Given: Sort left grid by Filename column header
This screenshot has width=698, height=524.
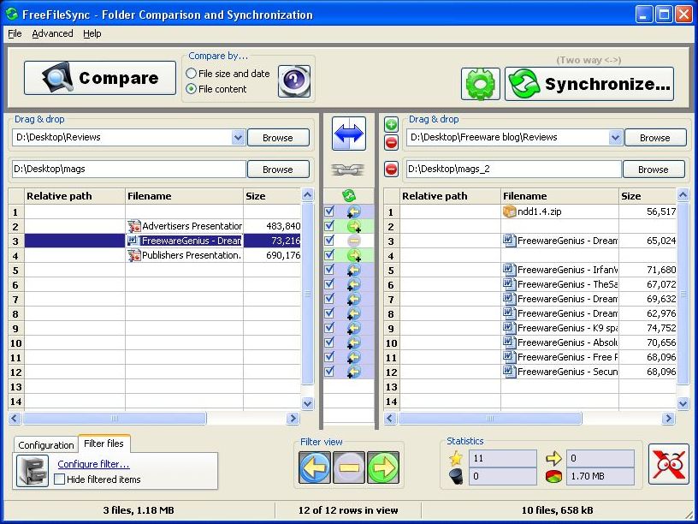Looking at the screenshot, I should [x=184, y=196].
